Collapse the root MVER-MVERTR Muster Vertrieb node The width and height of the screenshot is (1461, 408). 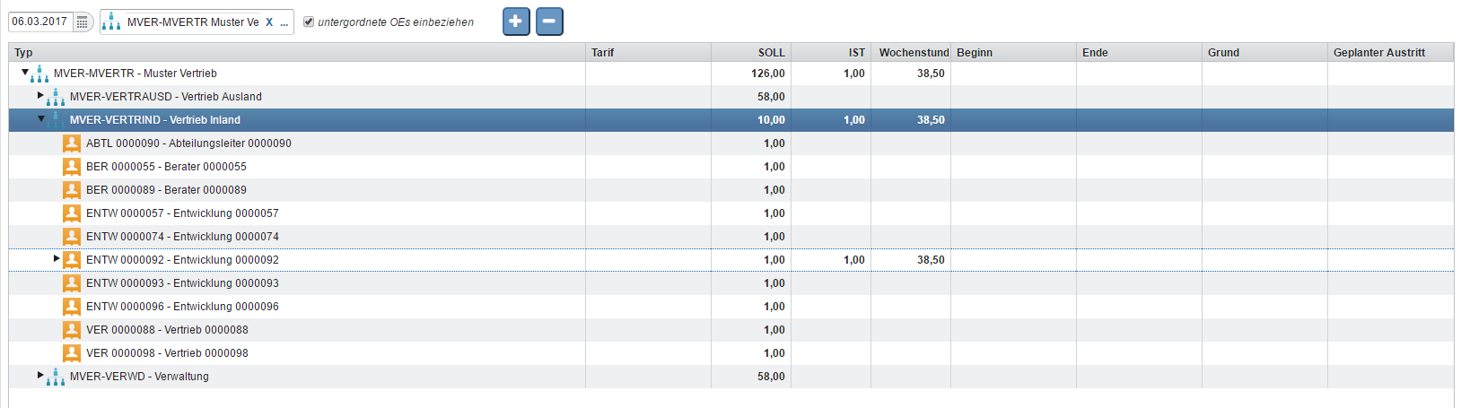[25, 72]
